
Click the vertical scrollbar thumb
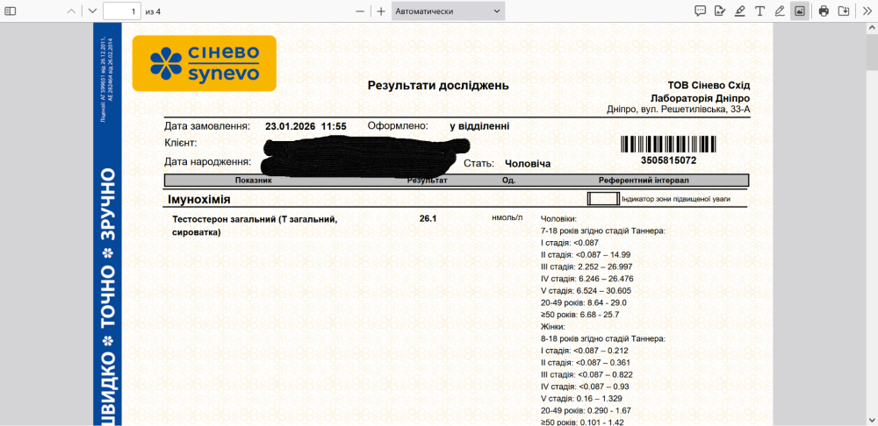click(873, 54)
